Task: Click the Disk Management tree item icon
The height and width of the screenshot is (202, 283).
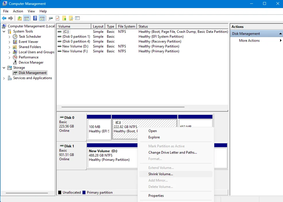Action: pos(15,73)
